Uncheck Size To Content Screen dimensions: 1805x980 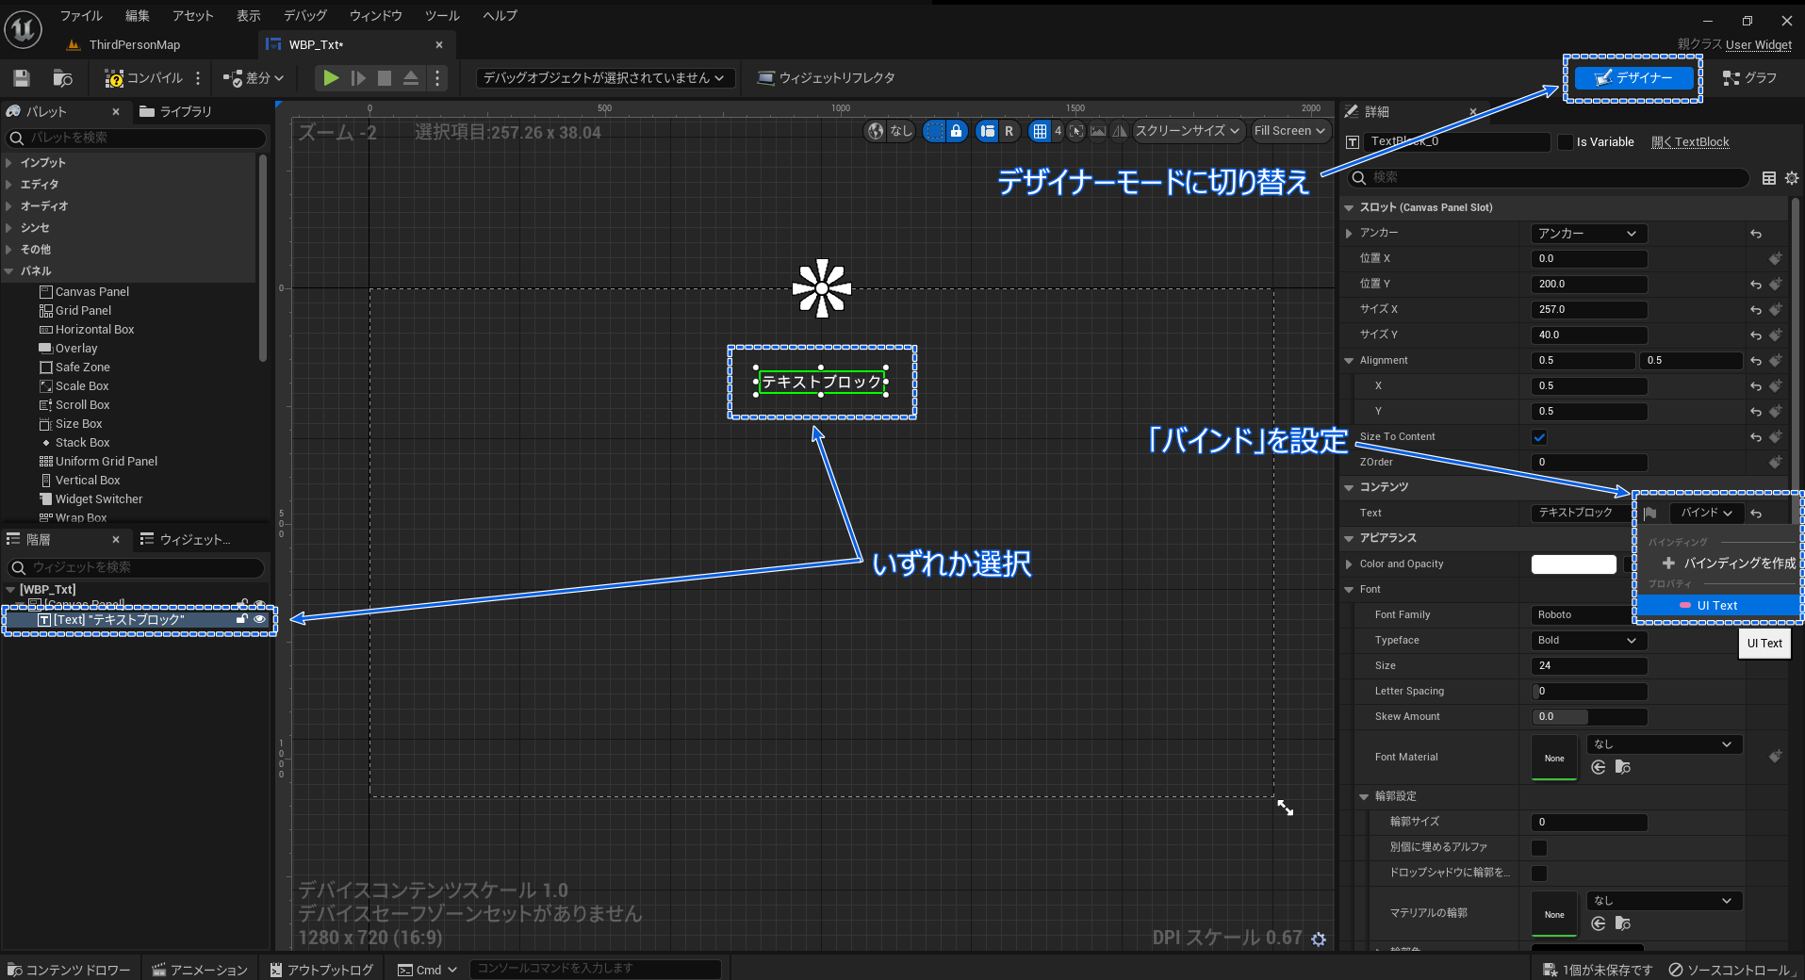tap(1538, 436)
